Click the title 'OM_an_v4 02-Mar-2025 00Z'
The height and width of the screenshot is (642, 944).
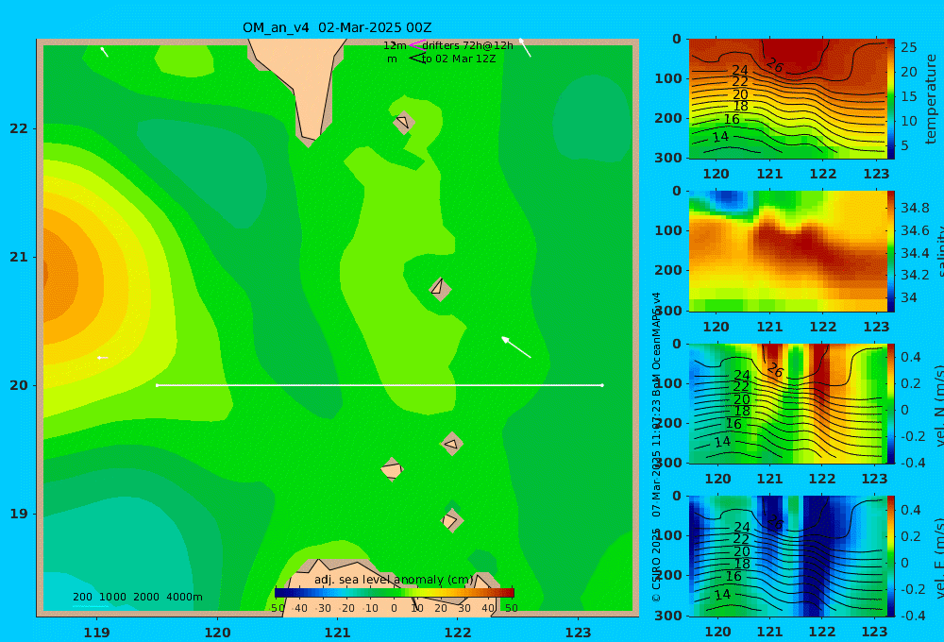[x=337, y=27]
